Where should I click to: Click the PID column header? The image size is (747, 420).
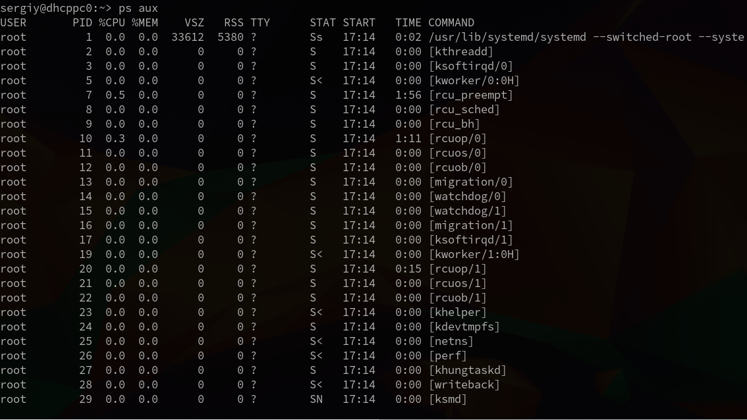pyautogui.click(x=82, y=22)
